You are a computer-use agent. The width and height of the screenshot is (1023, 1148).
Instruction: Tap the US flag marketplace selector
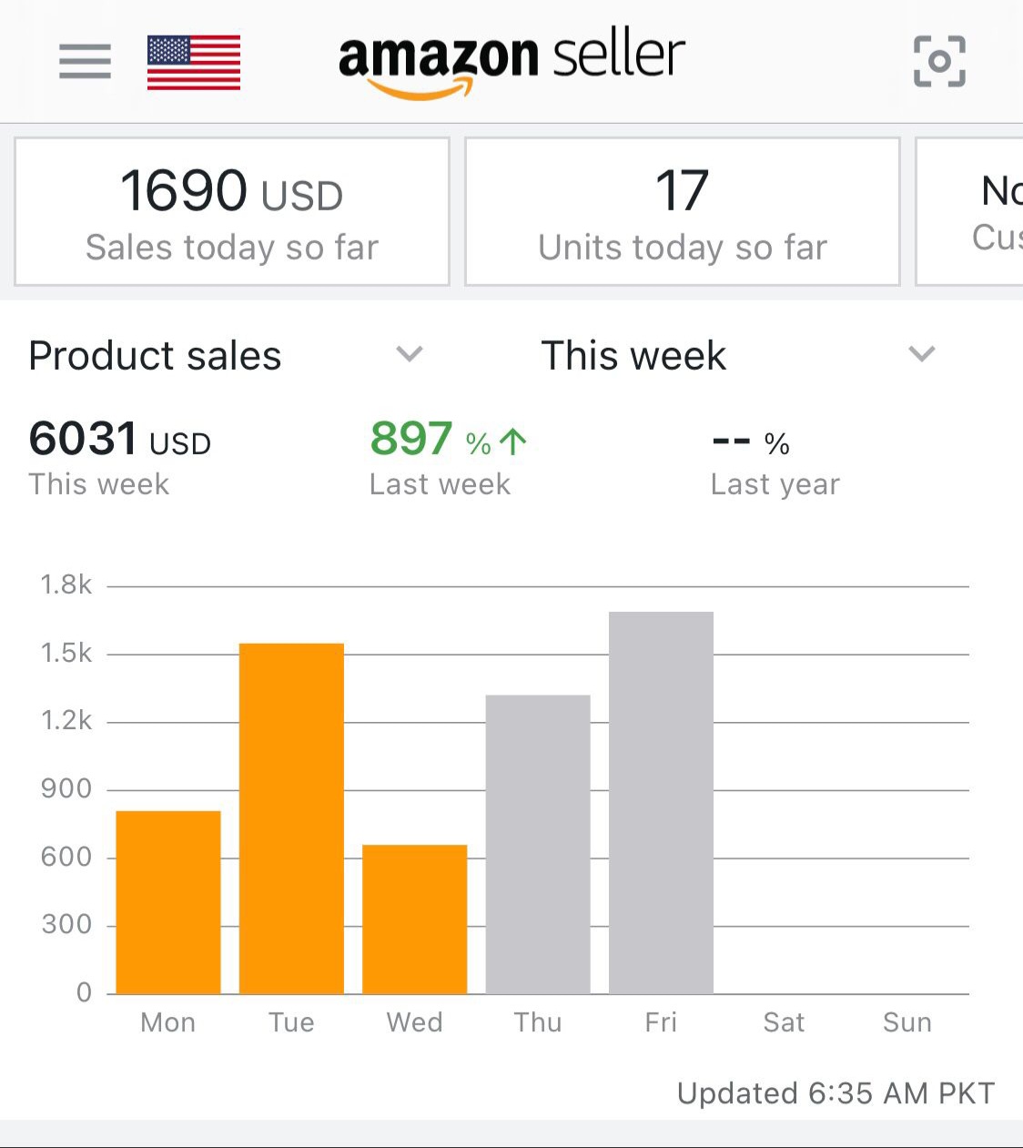(194, 63)
